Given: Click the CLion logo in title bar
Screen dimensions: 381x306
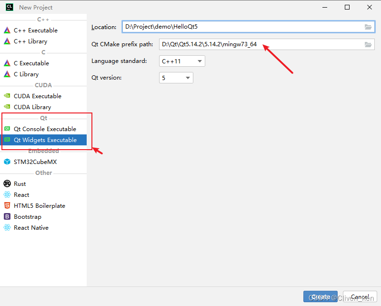Looking at the screenshot, I should [10, 7].
